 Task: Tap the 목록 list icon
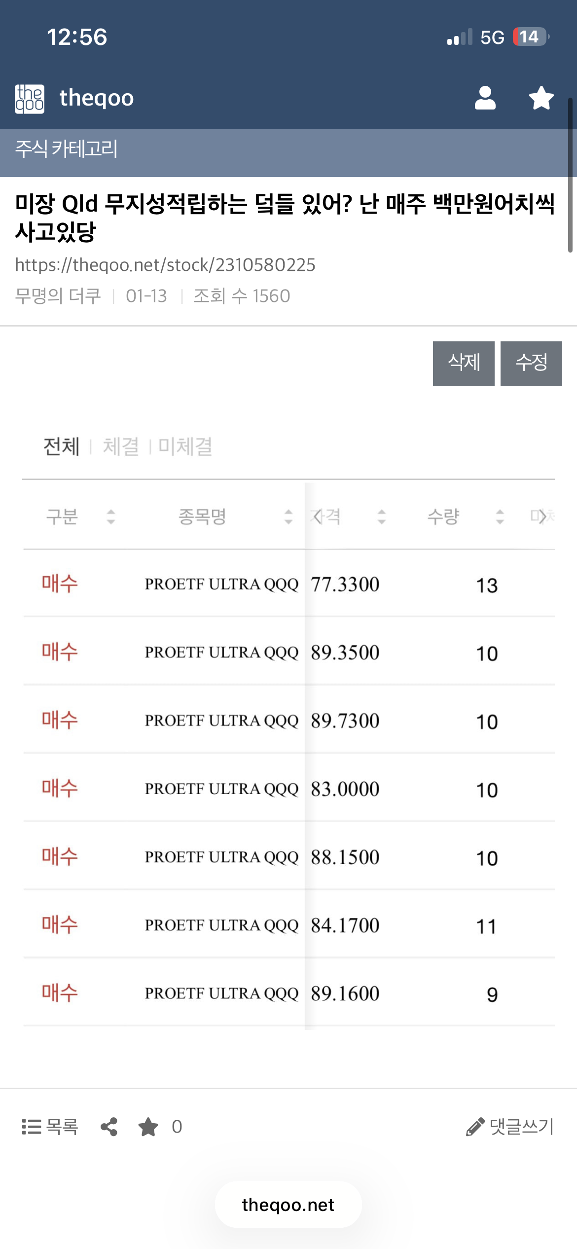click(x=32, y=1127)
